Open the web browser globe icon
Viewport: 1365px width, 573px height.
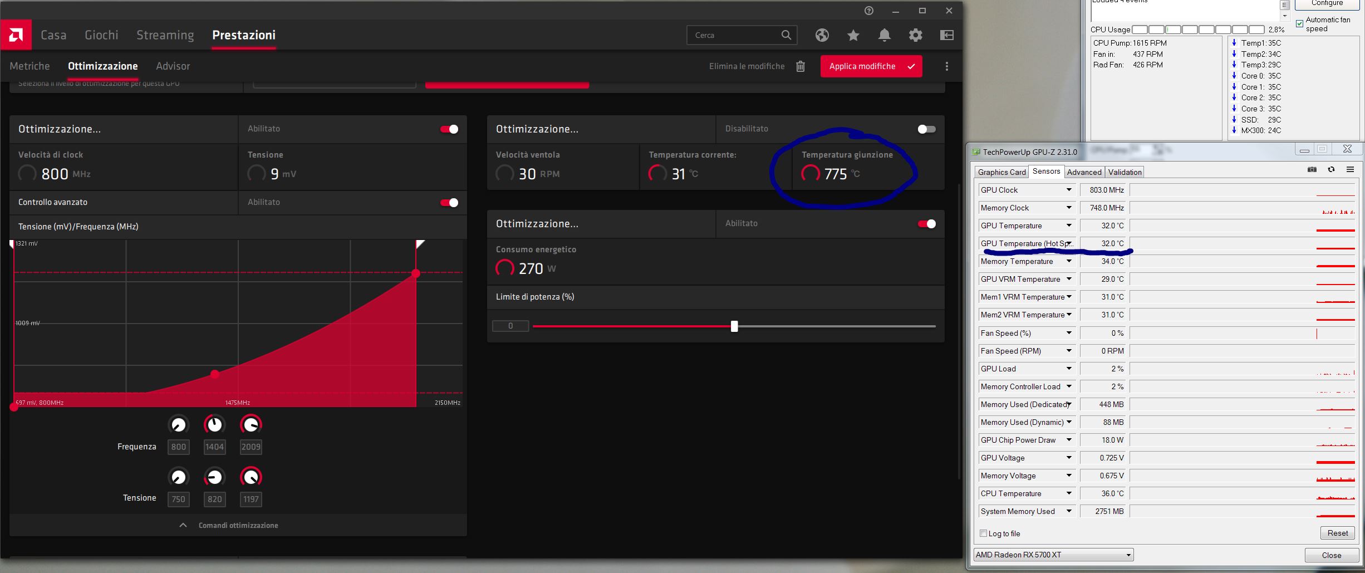click(822, 35)
